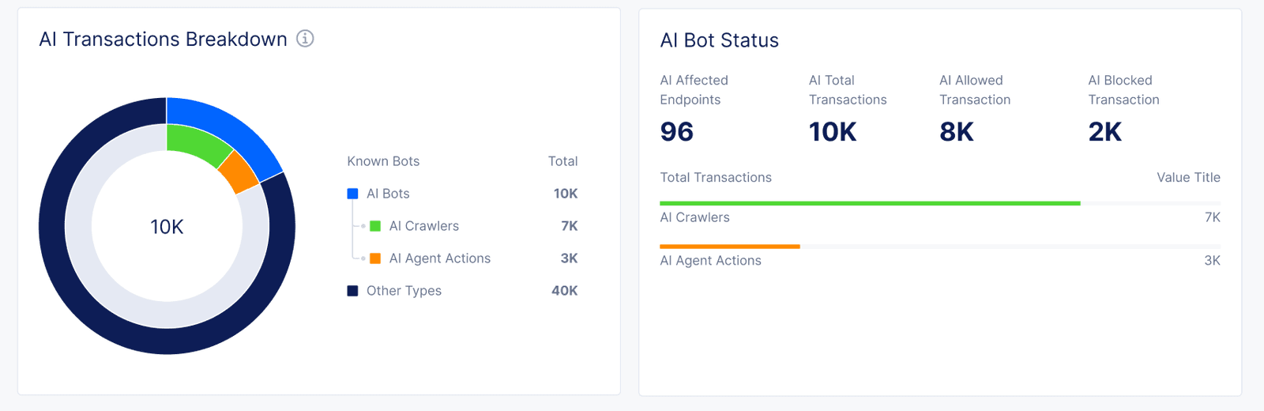Open the AI Blocked Transaction 2K metric
The width and height of the screenshot is (1264, 411).
pyautogui.click(x=1104, y=132)
